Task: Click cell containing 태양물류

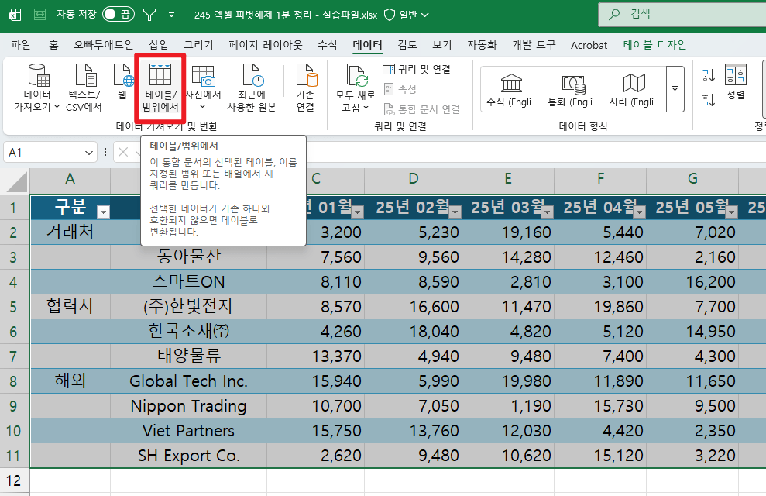Action: click(188, 356)
